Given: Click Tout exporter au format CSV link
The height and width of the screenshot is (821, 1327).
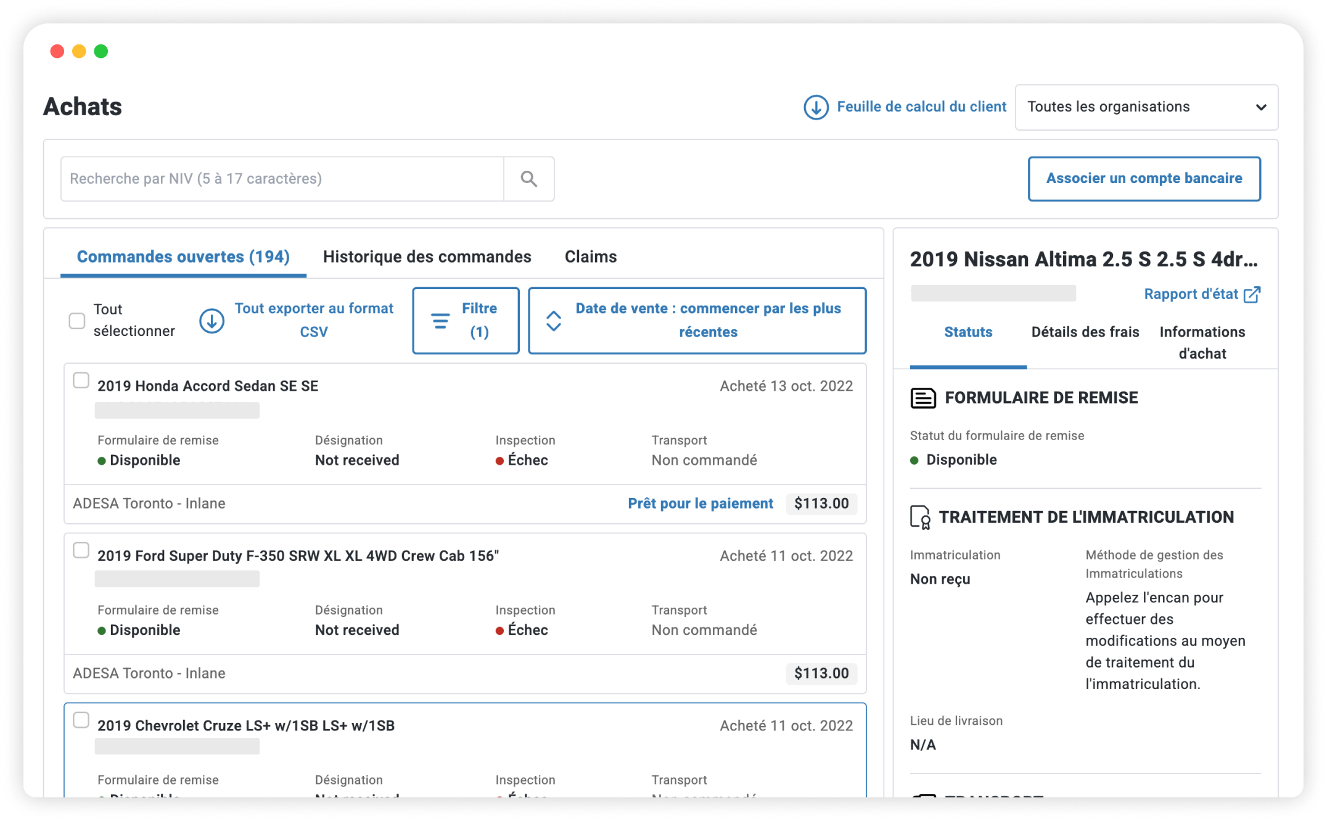Looking at the screenshot, I should tap(313, 321).
